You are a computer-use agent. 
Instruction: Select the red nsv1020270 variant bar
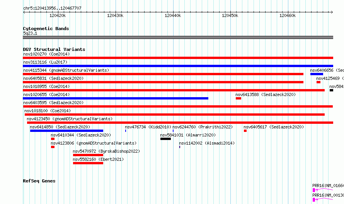[178, 58]
